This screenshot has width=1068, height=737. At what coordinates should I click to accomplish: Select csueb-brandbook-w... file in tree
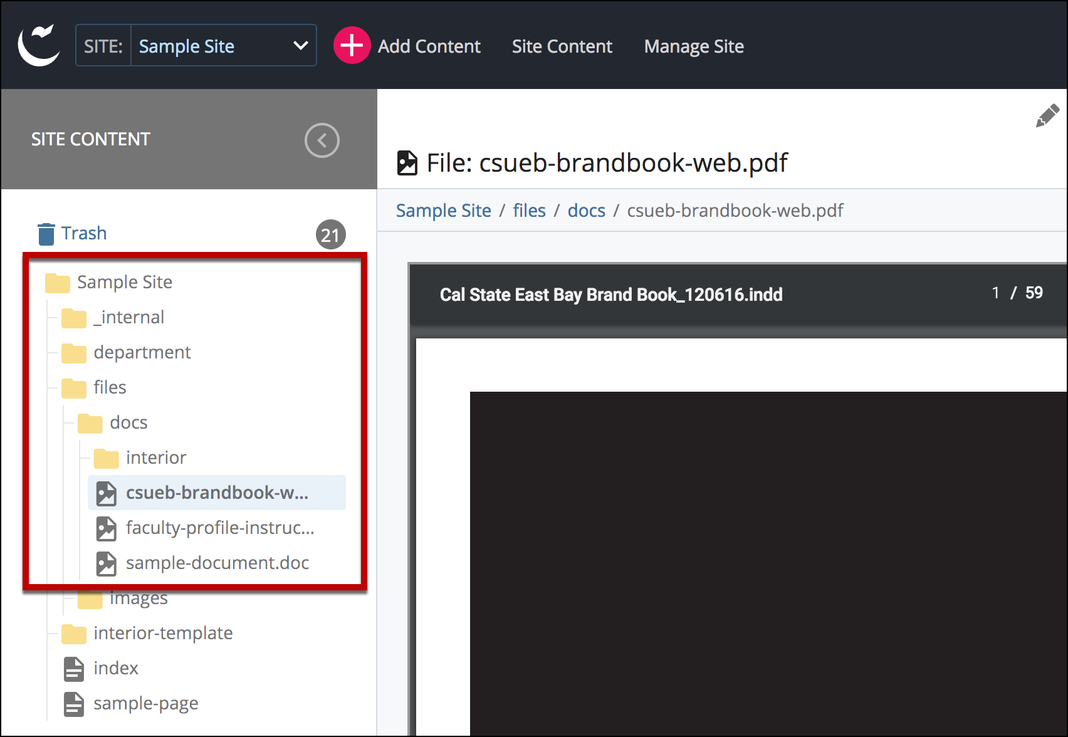tap(217, 493)
